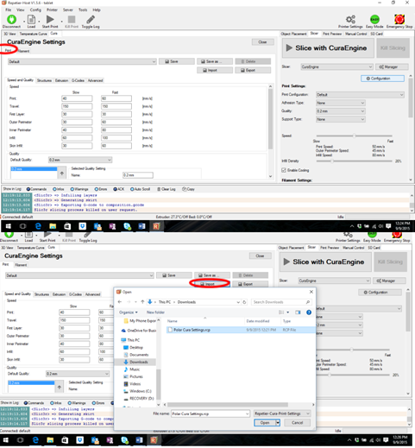Open the Tools menu

click(83, 9)
